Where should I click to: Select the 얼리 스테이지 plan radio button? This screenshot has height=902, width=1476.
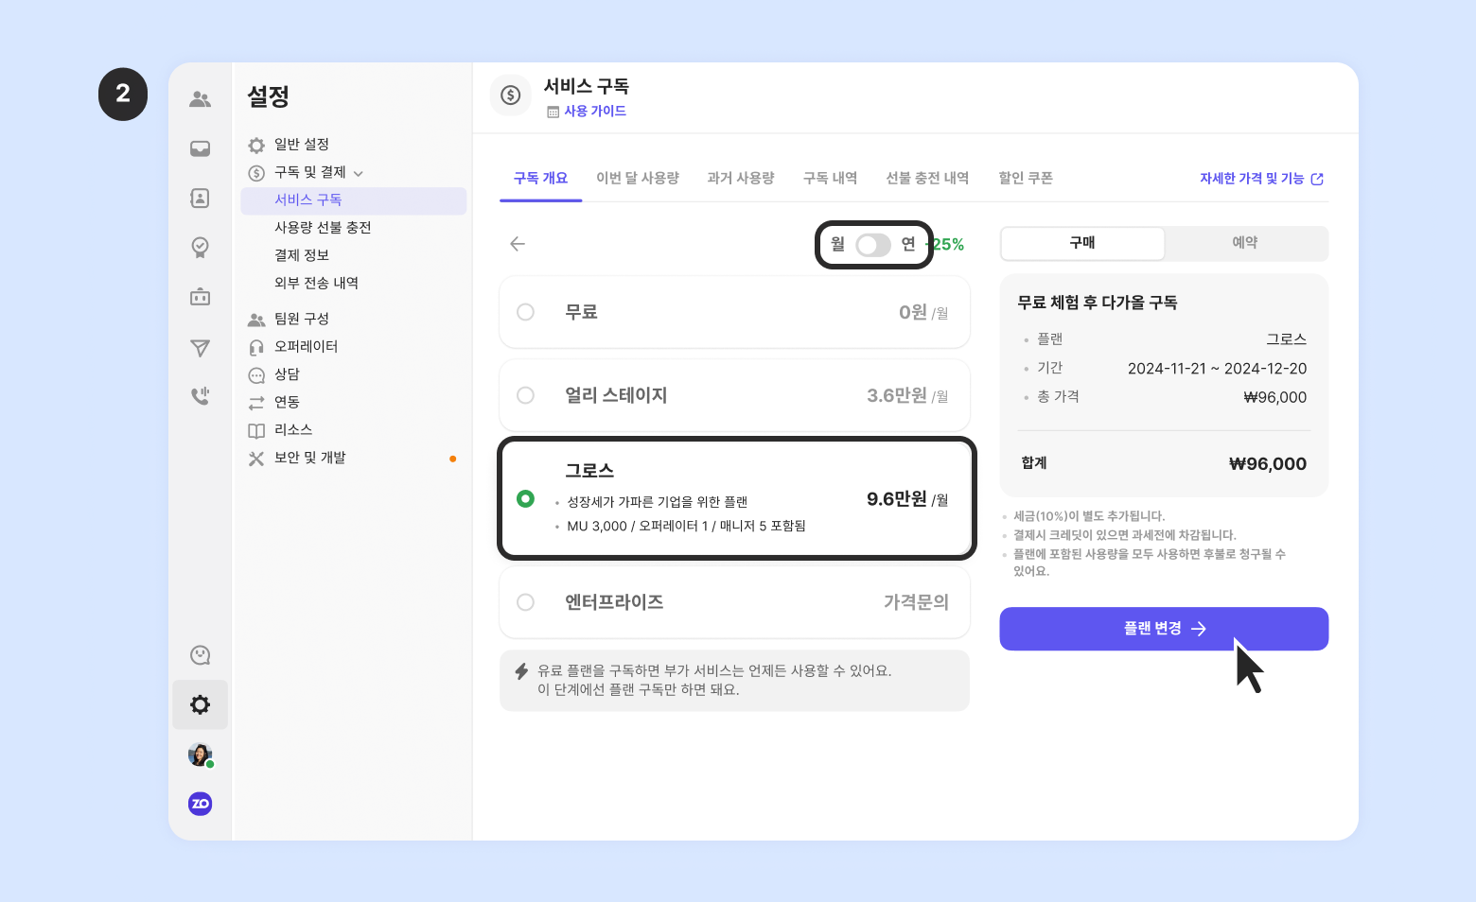(526, 395)
